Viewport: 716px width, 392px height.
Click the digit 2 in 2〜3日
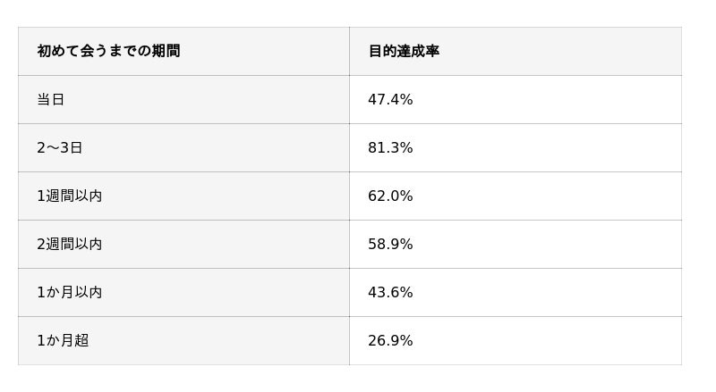(x=41, y=147)
